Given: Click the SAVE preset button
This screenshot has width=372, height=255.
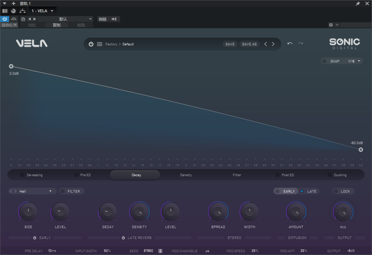Looking at the screenshot, I should 230,44.
